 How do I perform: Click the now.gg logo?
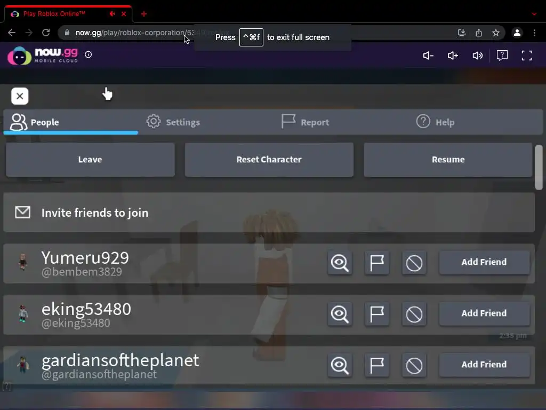click(43, 56)
